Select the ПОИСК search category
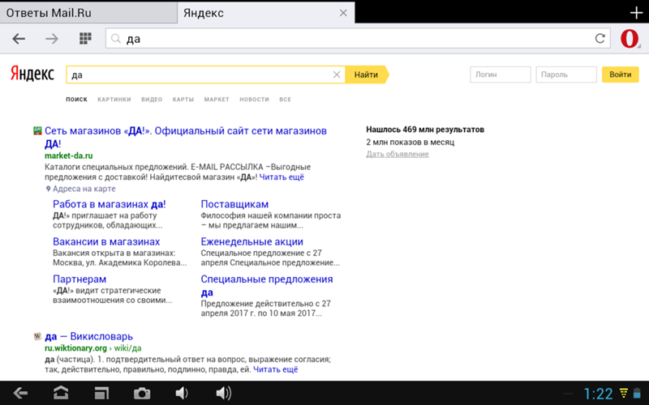 76,99
